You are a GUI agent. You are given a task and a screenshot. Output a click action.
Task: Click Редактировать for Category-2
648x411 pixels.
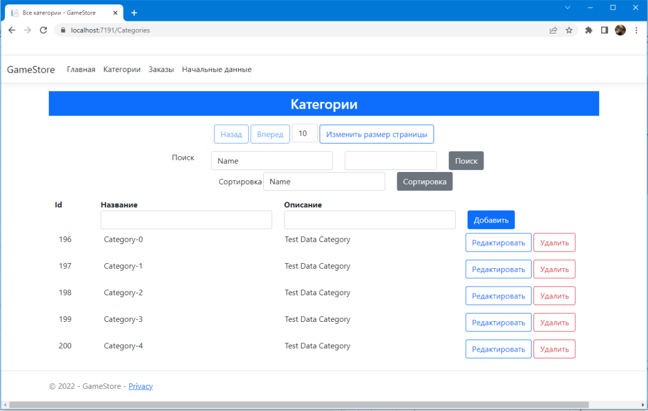[498, 295]
